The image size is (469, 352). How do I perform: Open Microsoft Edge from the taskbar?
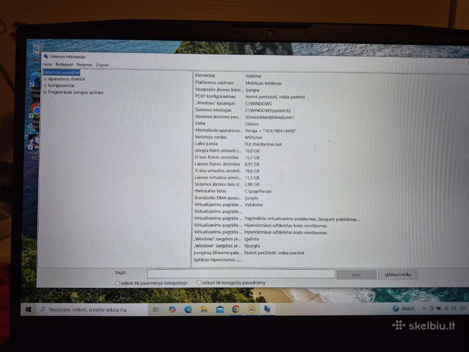[x=188, y=309]
